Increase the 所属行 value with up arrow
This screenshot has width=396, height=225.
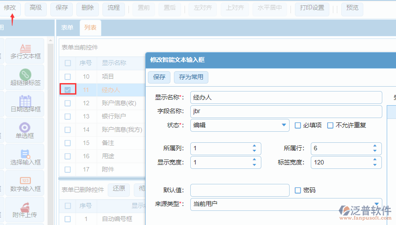[375, 146]
